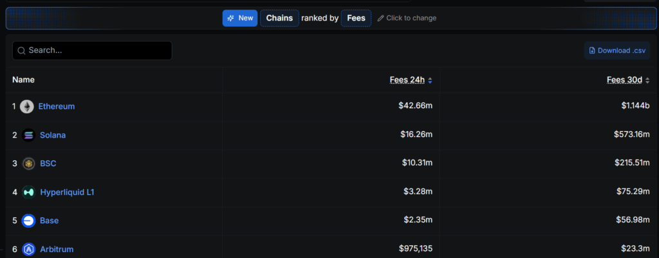Open the Hyperliquid L1 link
659x258 pixels.
[67, 192]
